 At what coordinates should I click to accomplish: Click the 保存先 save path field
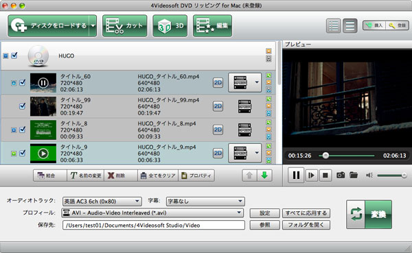coord(154,225)
